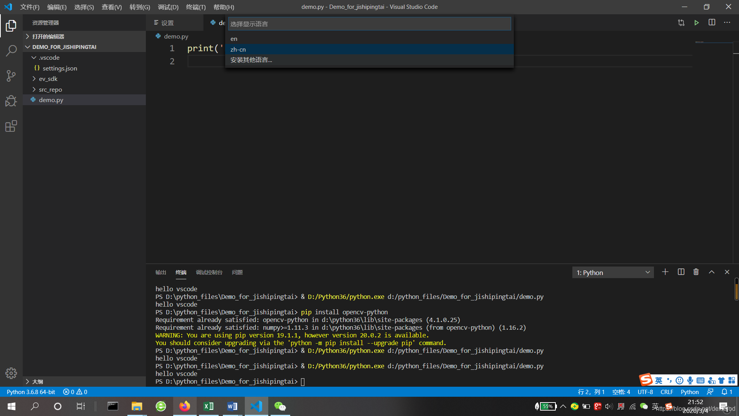Open the Extensions view icon

click(x=11, y=126)
